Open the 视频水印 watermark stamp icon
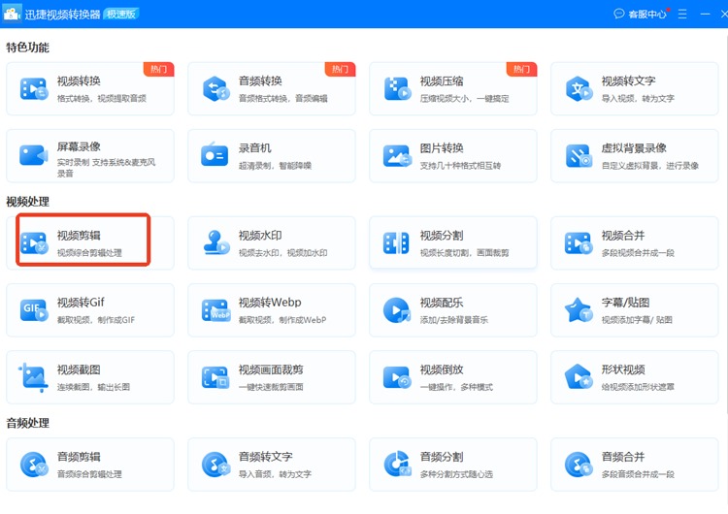This screenshot has width=728, height=514. pos(216,242)
